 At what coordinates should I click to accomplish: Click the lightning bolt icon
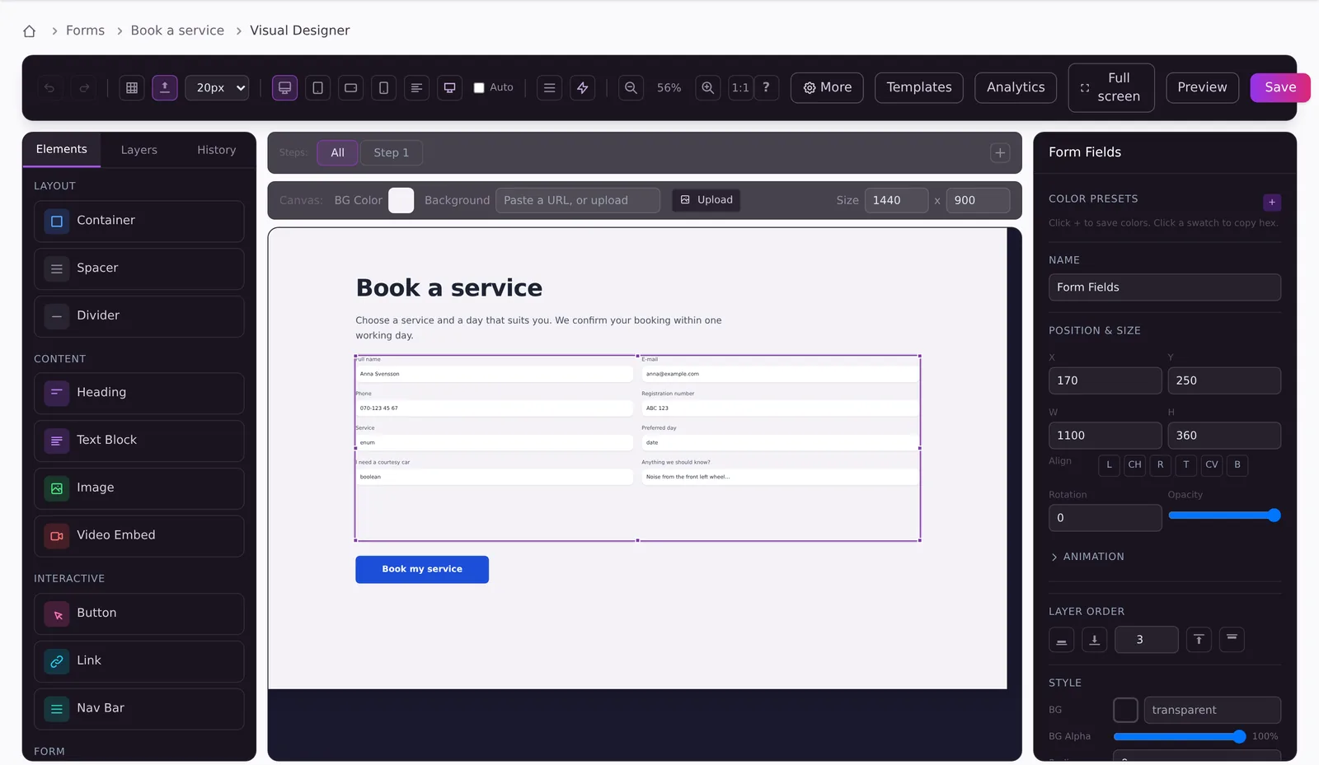pyautogui.click(x=582, y=88)
